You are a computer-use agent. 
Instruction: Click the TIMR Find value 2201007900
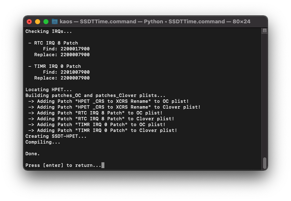point(75,72)
